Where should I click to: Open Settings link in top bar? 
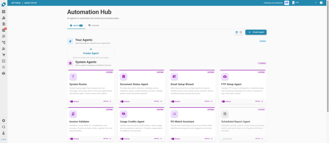[16, 3]
